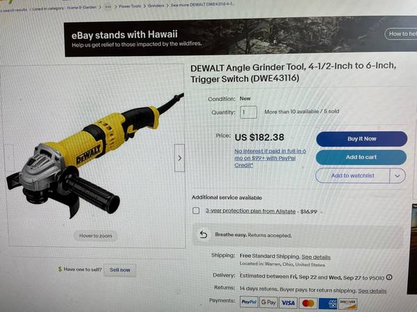The image size is (417, 312).
Task: Show next product image with arrow
Action: coord(179,158)
